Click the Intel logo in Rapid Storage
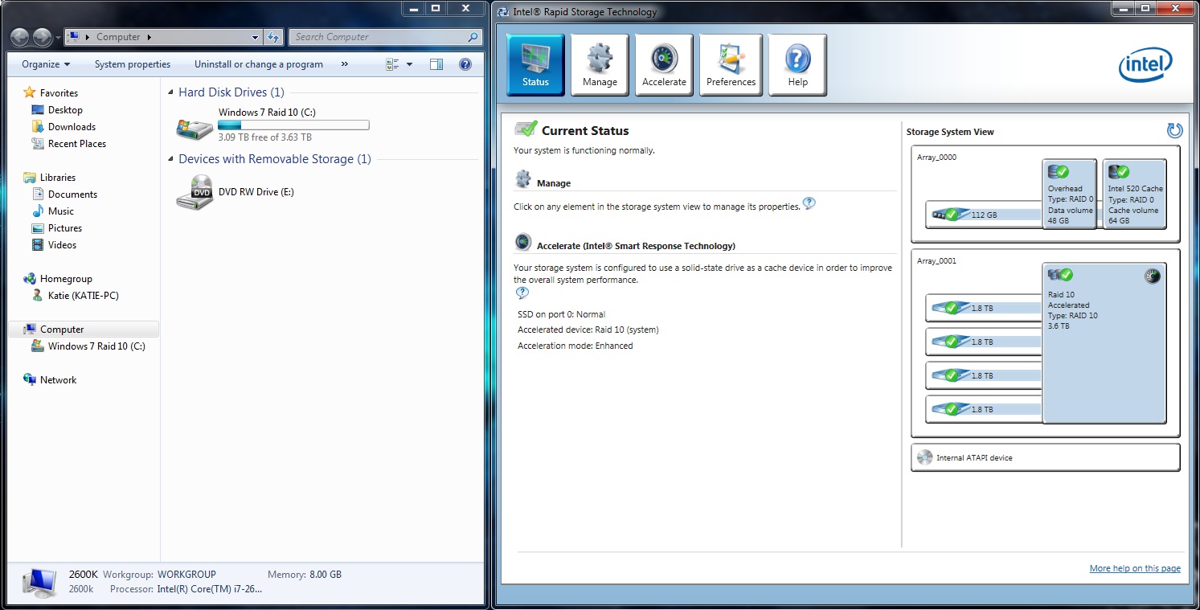Image resolution: width=1200 pixels, height=610 pixels. point(1145,65)
